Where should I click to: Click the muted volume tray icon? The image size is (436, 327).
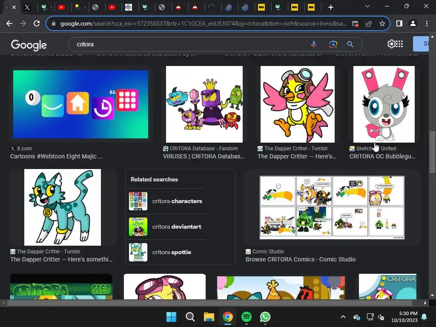381,317
